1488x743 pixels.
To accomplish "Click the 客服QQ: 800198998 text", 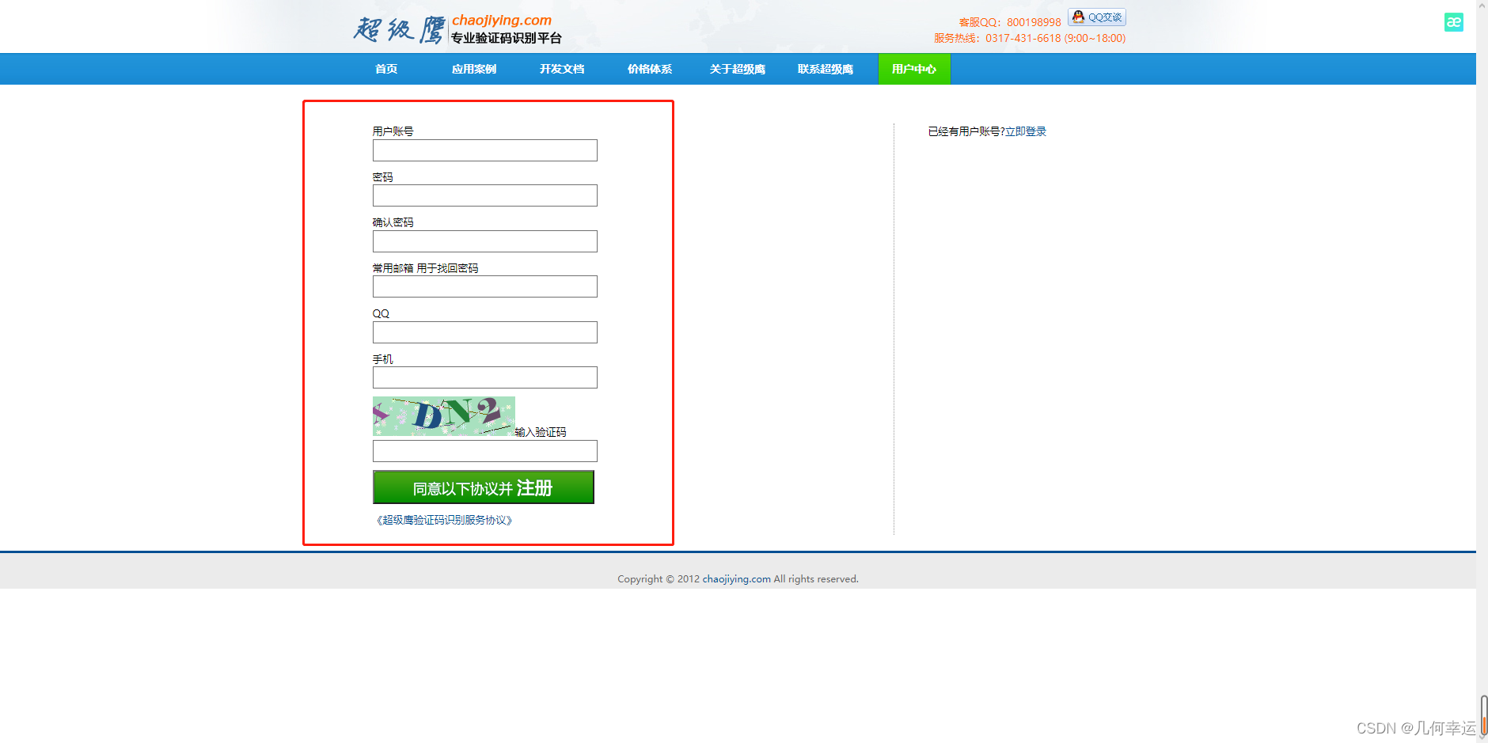I will pos(1010,22).
